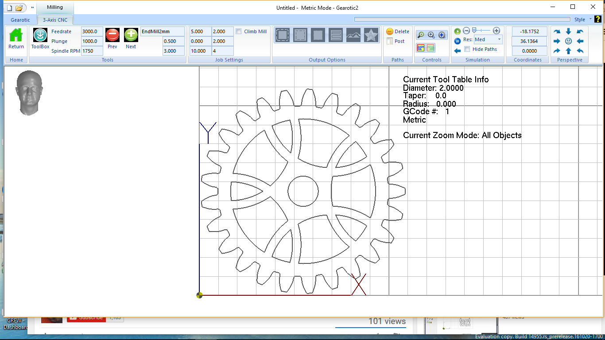Go to the previous tool with Prev
Viewport: 605px width, 340px height.
click(x=112, y=35)
